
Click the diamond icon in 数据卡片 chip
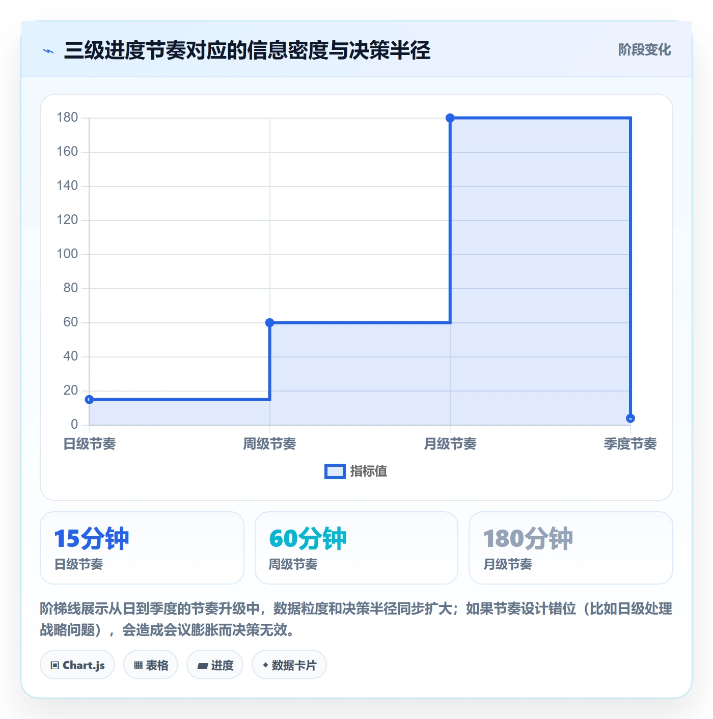pos(265,665)
